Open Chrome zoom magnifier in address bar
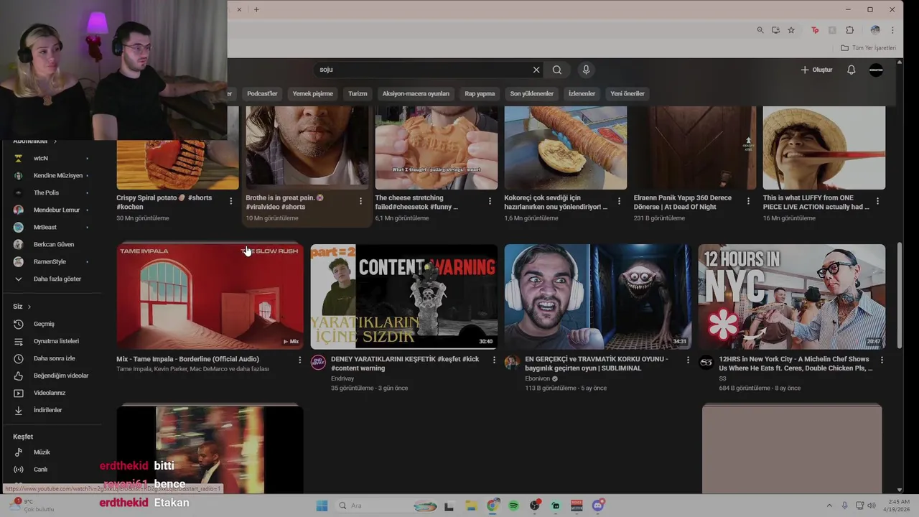The image size is (919, 517). (760, 30)
